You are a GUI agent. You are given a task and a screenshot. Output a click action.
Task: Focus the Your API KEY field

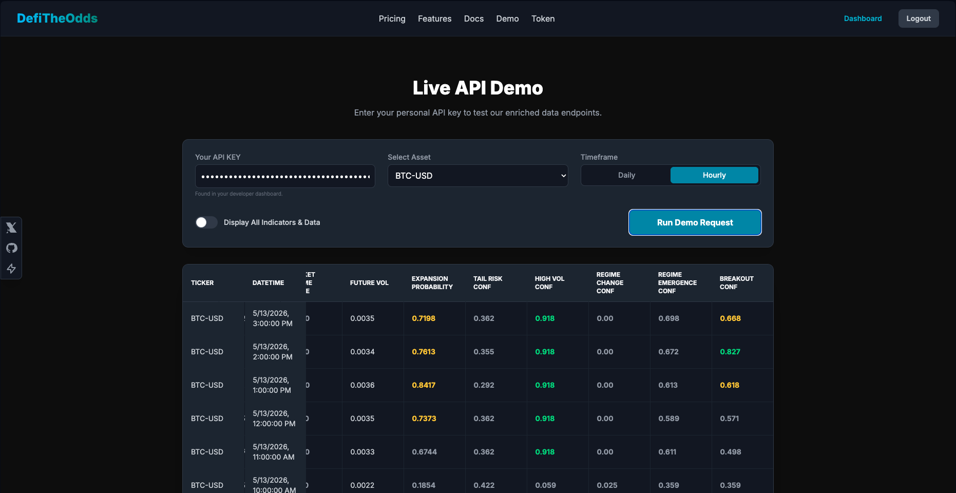coord(285,176)
